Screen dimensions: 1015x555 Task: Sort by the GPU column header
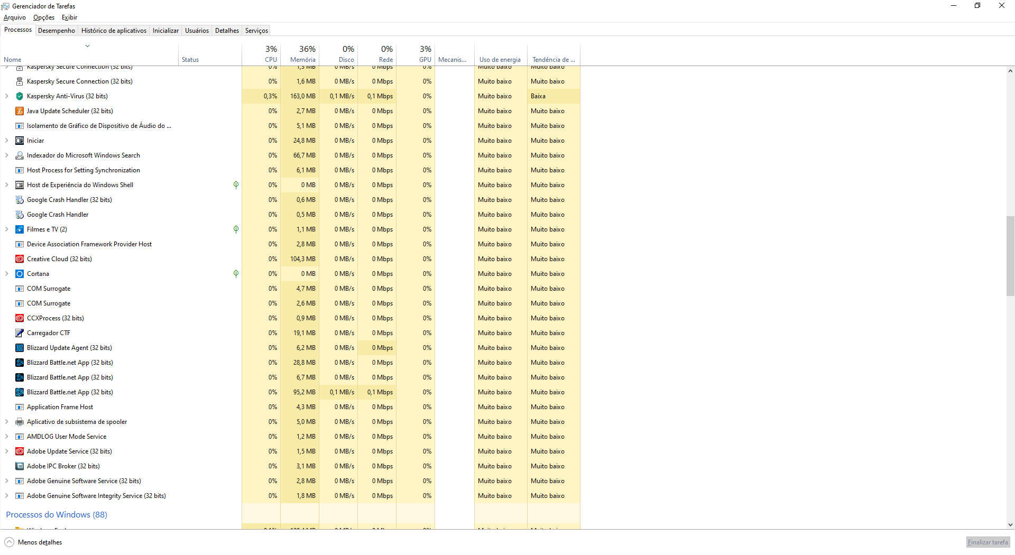click(416, 54)
